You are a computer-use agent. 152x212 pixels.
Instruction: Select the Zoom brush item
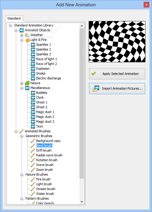44,170
